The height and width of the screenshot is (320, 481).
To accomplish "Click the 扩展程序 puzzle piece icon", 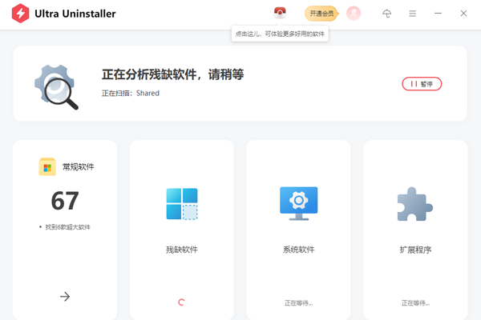I will (415, 204).
